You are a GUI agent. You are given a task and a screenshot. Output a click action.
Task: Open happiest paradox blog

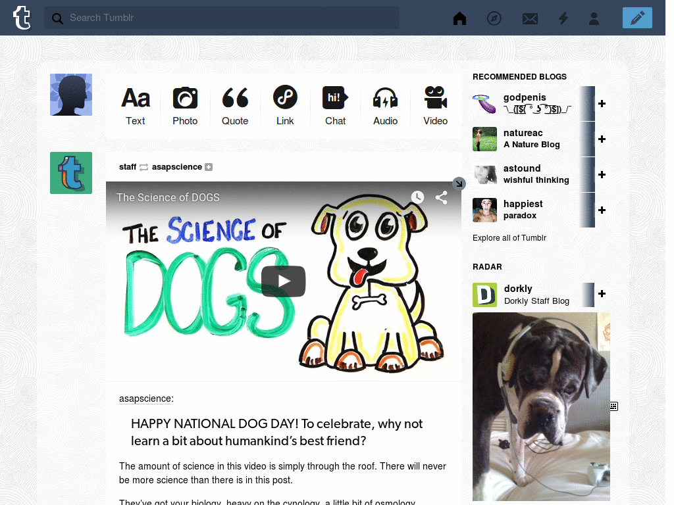(x=523, y=210)
